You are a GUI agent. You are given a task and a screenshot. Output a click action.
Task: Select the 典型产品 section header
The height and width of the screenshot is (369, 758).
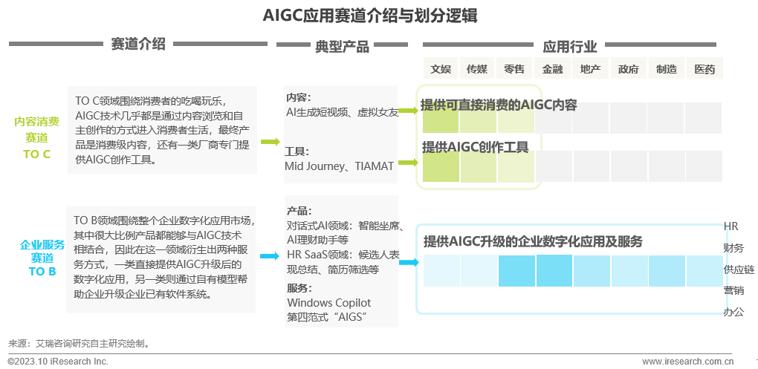(x=343, y=46)
